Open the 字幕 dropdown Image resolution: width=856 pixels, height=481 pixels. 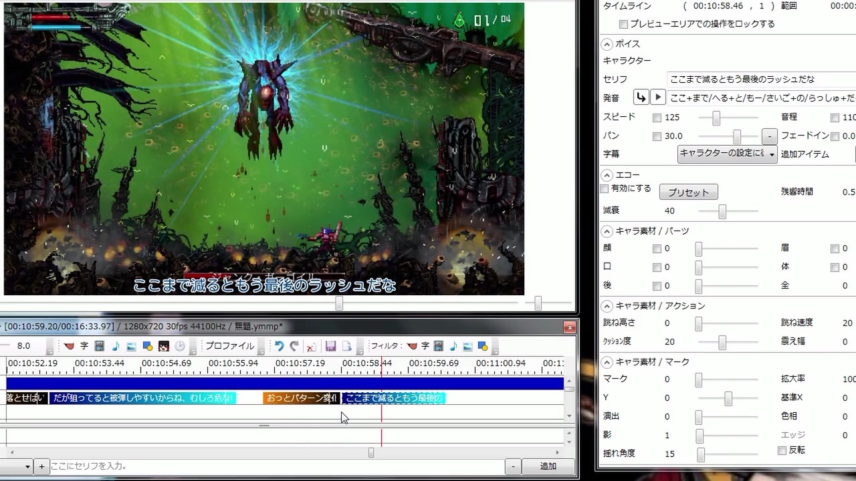[727, 154]
